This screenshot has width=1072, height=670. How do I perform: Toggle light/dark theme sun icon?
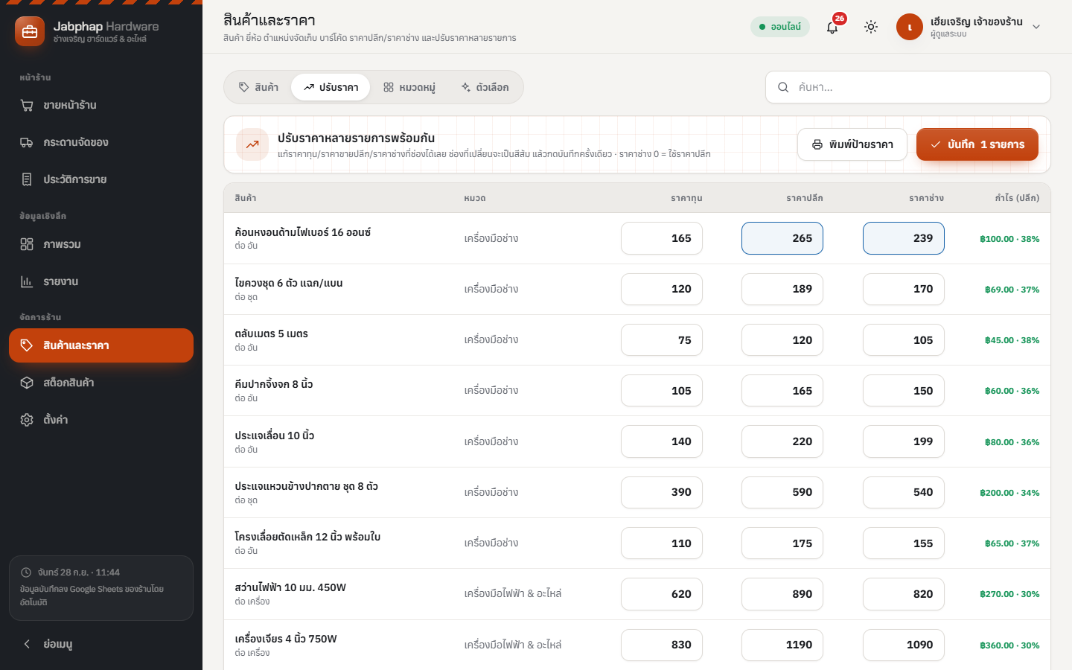click(871, 27)
